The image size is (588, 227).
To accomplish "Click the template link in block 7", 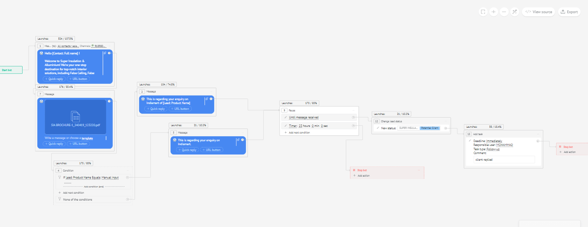I will coord(87,138).
